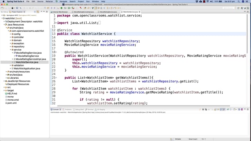Screen dimensions: 251x141
Task: Collapse the service package
Action: pos(11,50)
